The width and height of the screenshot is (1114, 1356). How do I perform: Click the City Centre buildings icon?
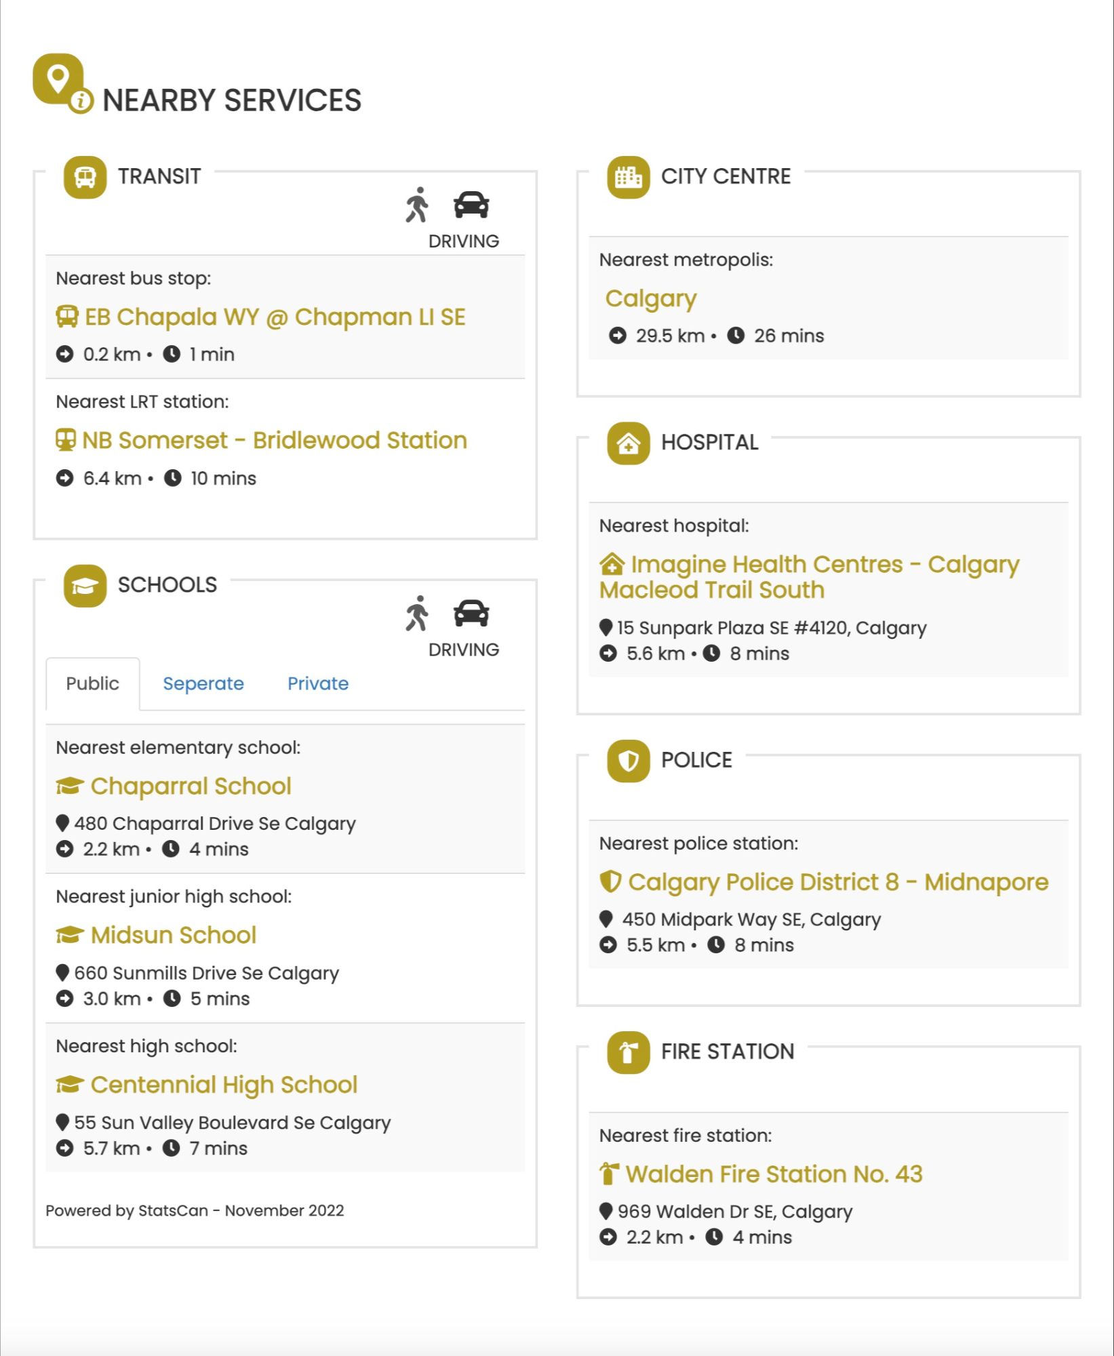tap(629, 178)
